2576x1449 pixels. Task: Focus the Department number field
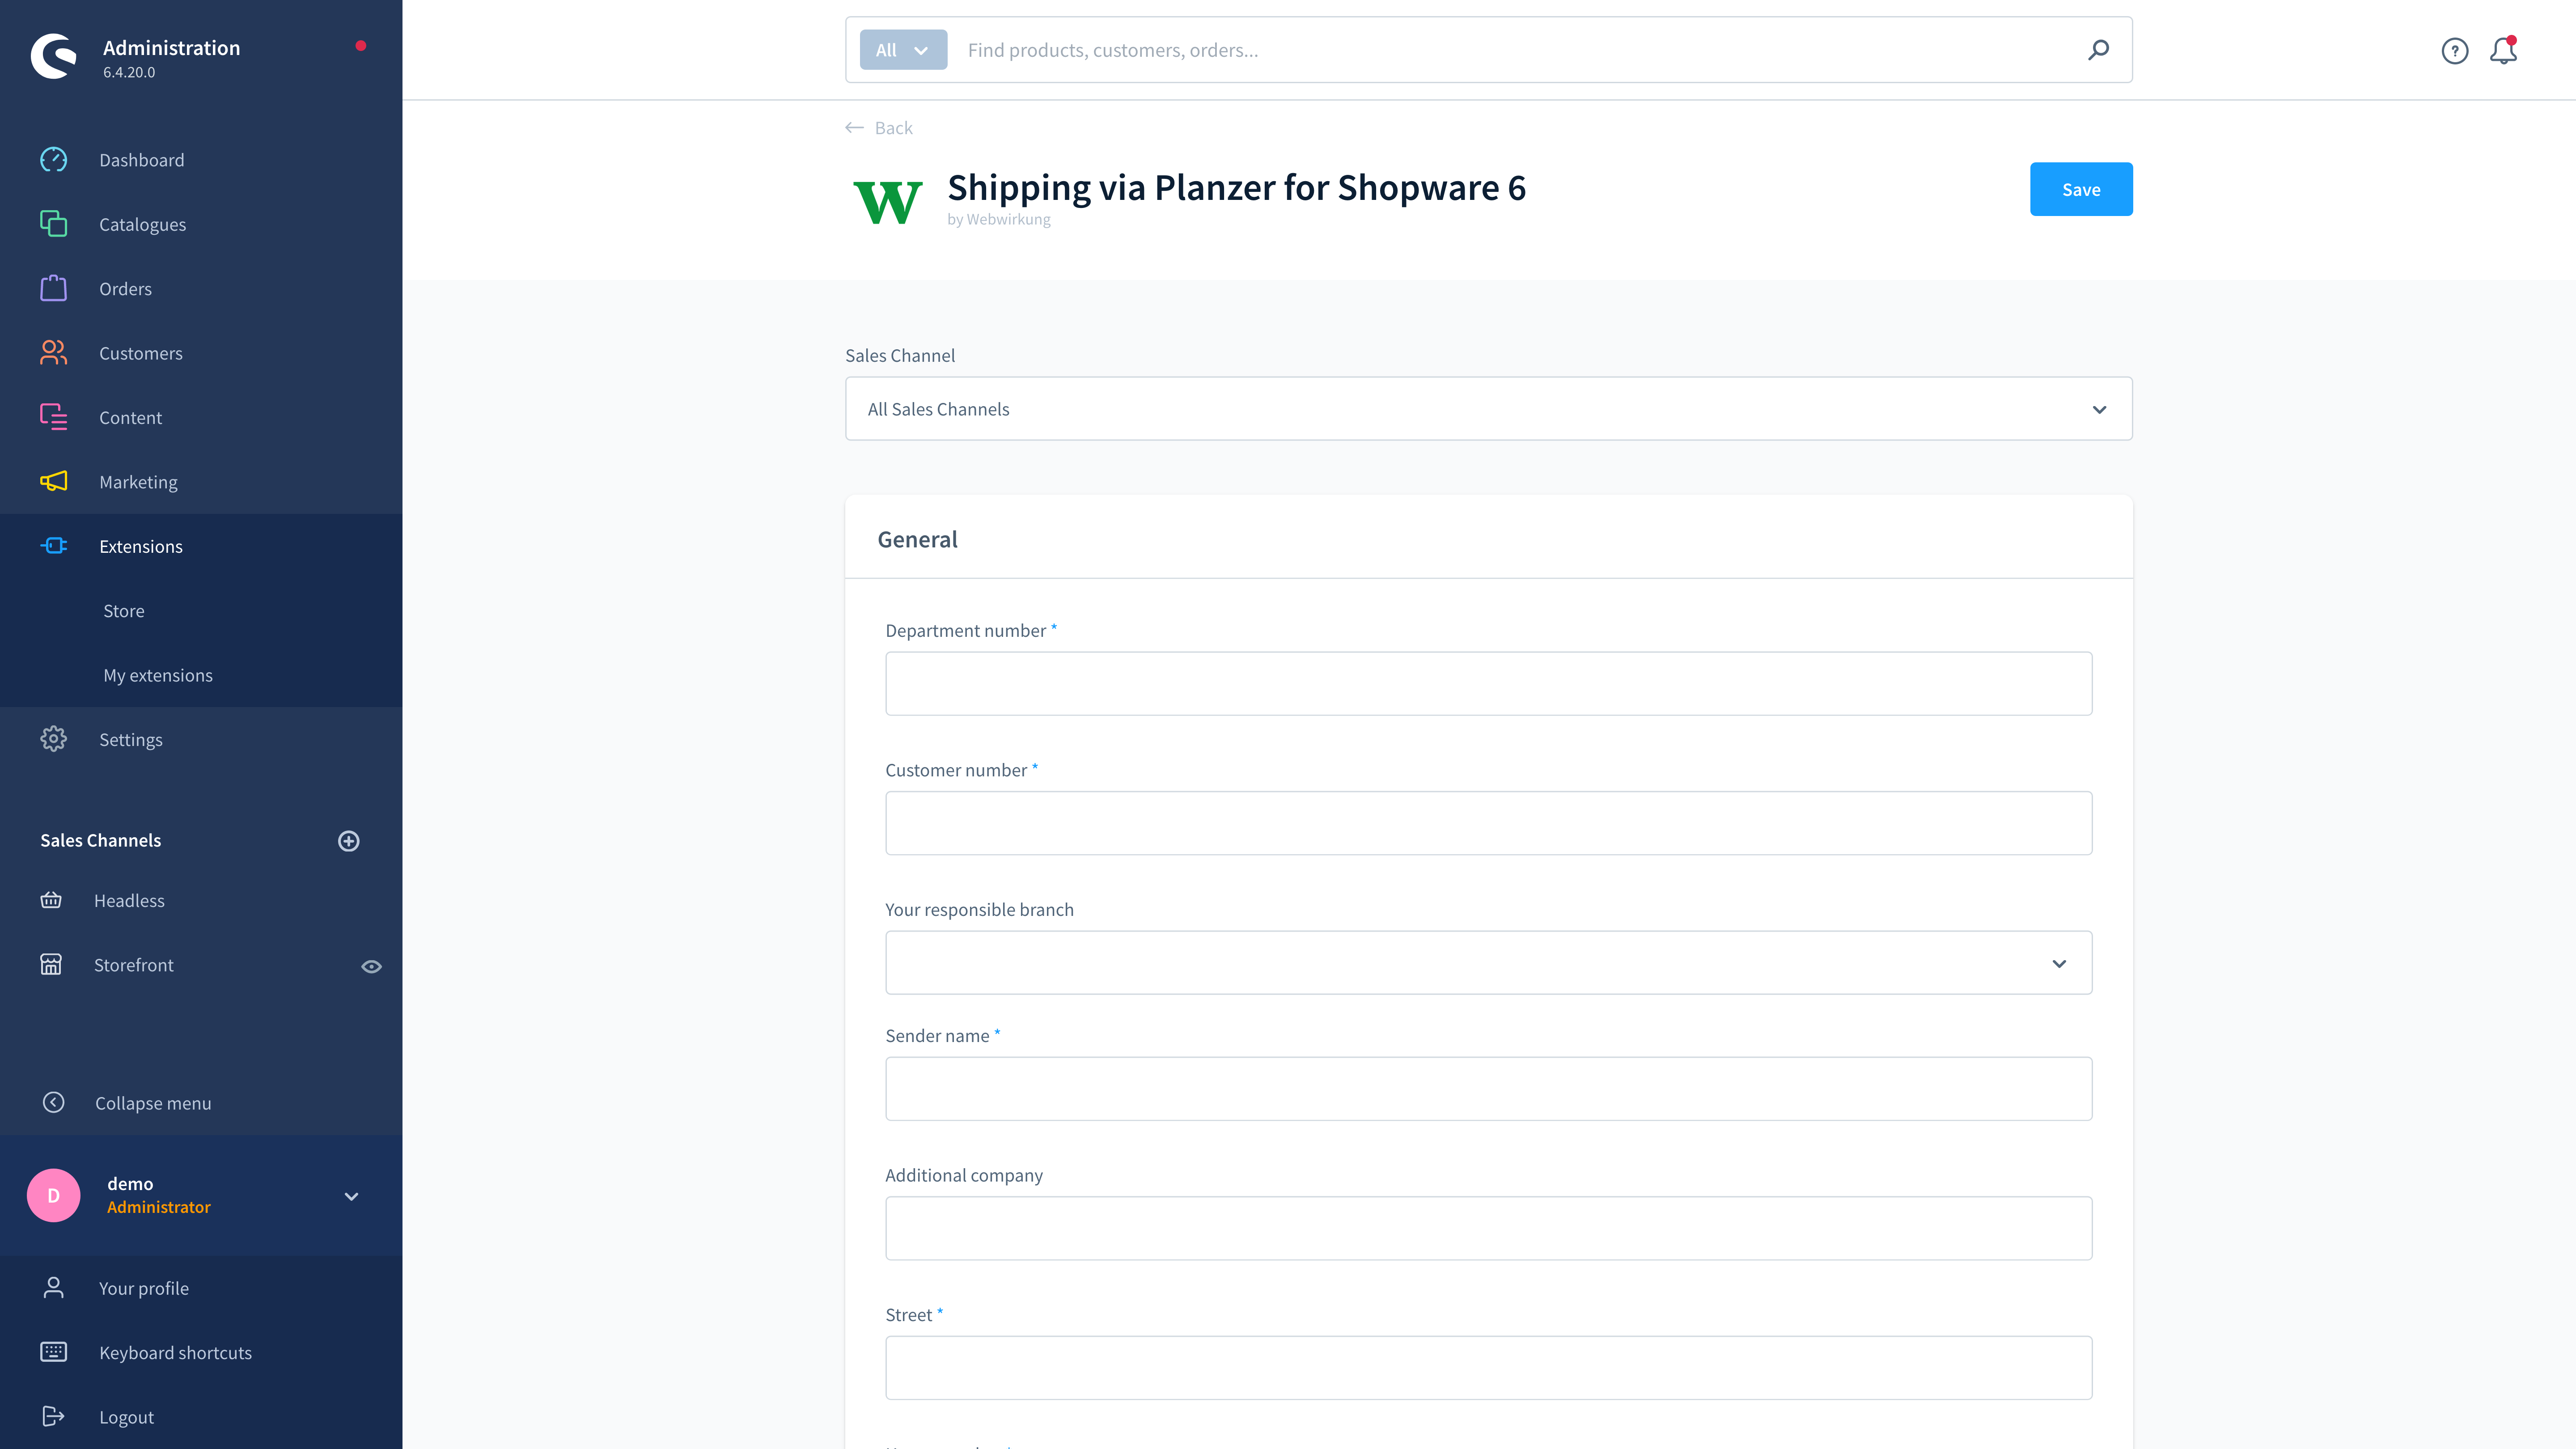1488,684
